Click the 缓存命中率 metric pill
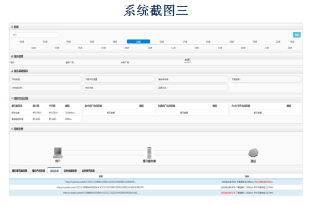The width and height of the screenshot is (311, 206). [x=193, y=79]
